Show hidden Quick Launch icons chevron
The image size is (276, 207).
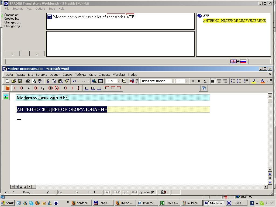pyautogui.click(x=68, y=202)
